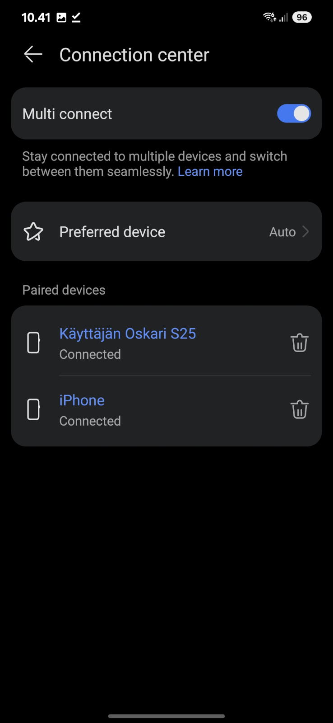333x723 pixels.
Task: Tap the image notification icon in status bar
Action: tap(61, 18)
